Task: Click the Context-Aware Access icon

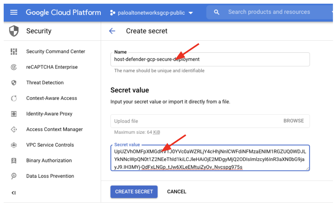Action: coord(14,98)
